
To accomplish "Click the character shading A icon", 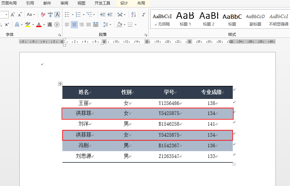I will coord(50,25).
